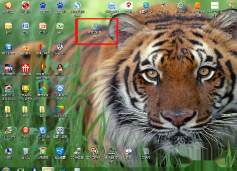Launch the colorful pinwheel browser icon

tap(163, 5)
